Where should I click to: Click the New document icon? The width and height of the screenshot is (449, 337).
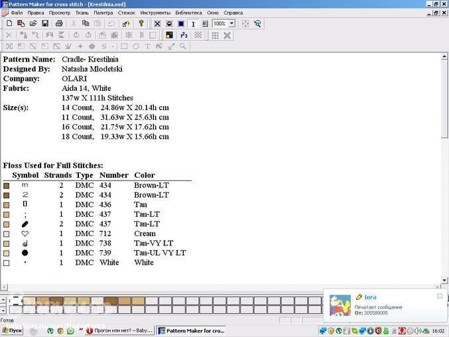click(9, 23)
